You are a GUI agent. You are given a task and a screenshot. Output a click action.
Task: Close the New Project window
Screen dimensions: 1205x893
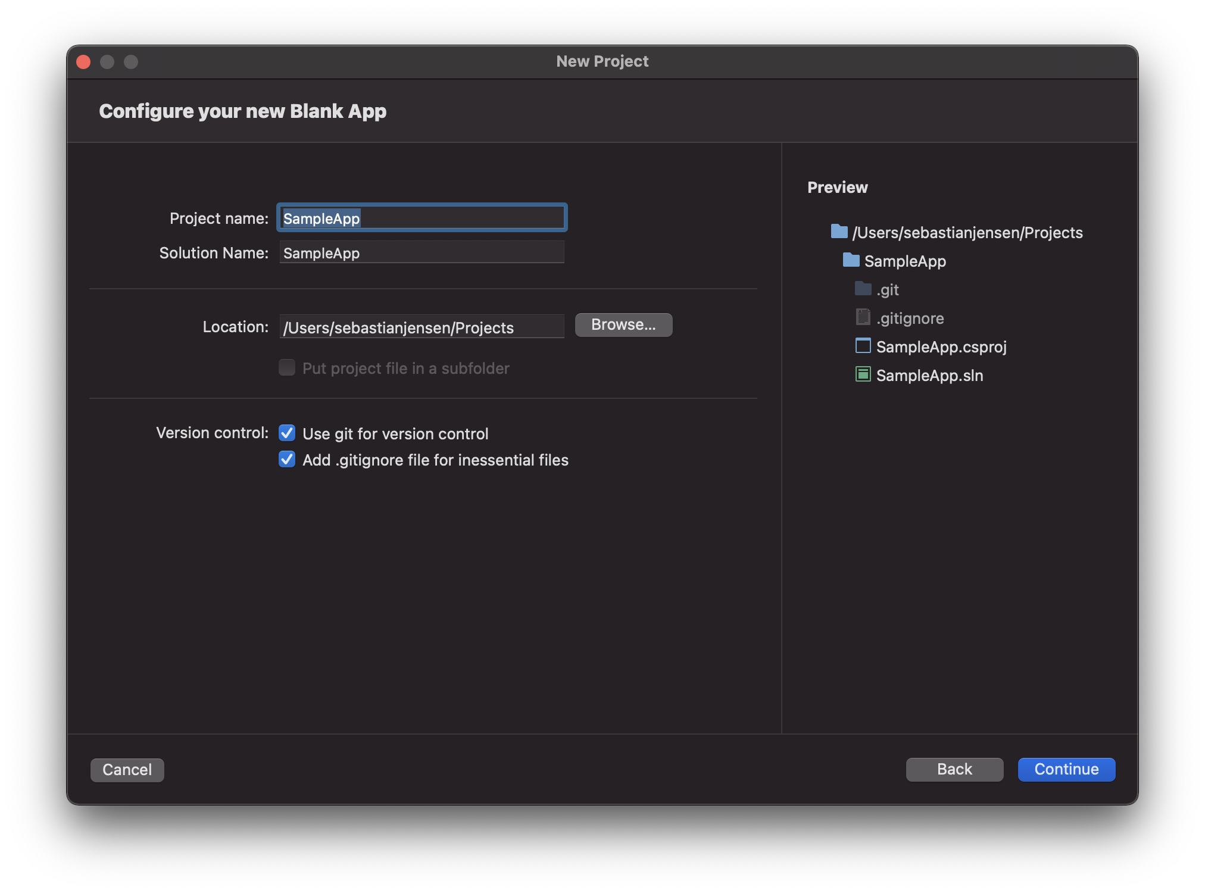click(x=83, y=62)
